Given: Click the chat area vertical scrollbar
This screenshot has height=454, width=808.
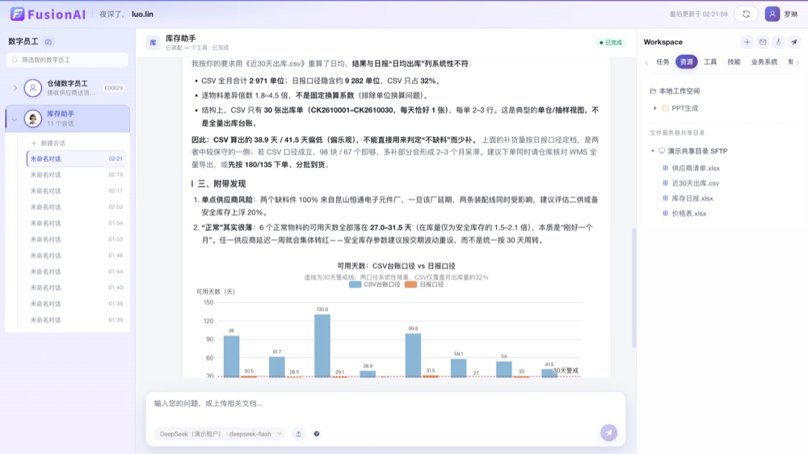Looking at the screenshot, I should click(633, 288).
